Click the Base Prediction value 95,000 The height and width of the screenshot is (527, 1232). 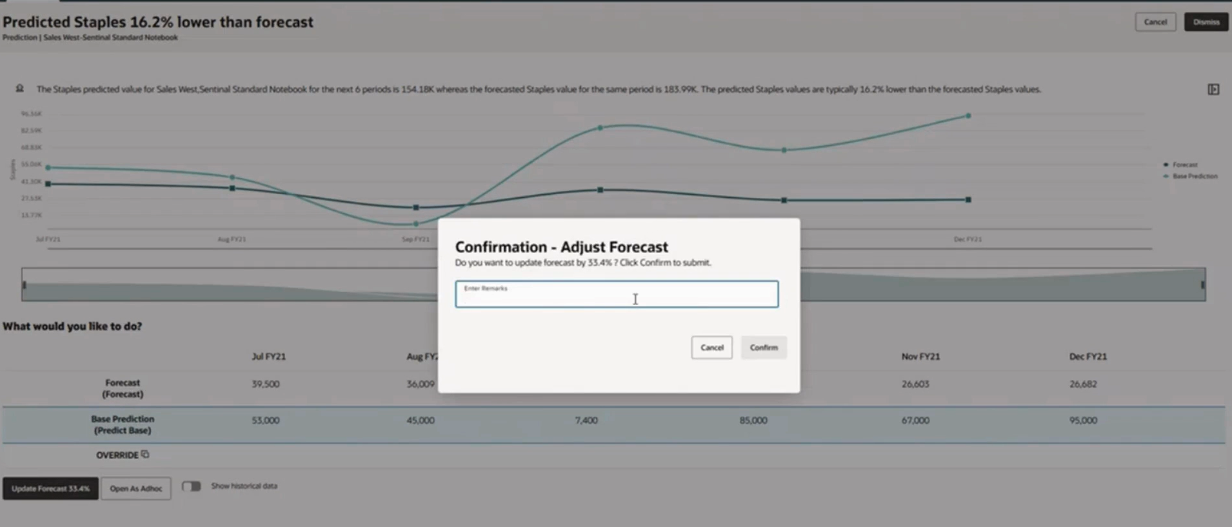pos(1083,420)
